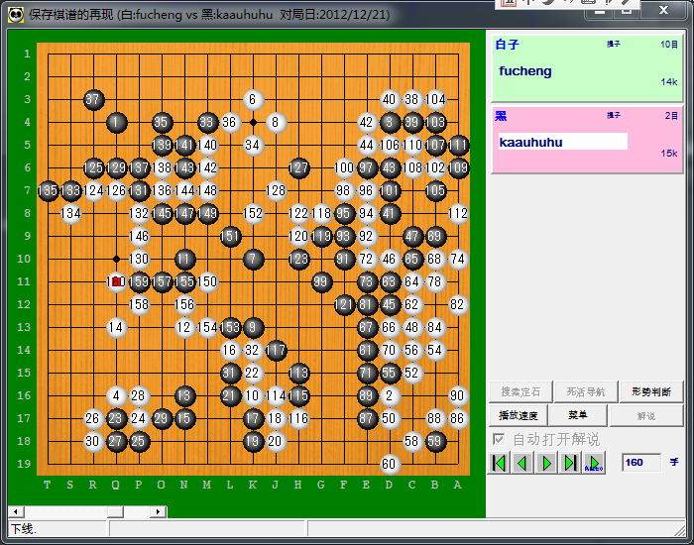694x545 pixels.
Task: Jump to last move button
Action: 570,463
